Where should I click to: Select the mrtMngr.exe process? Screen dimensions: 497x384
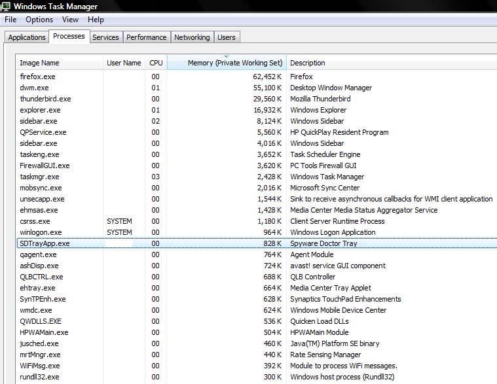pyautogui.click(x=257, y=355)
